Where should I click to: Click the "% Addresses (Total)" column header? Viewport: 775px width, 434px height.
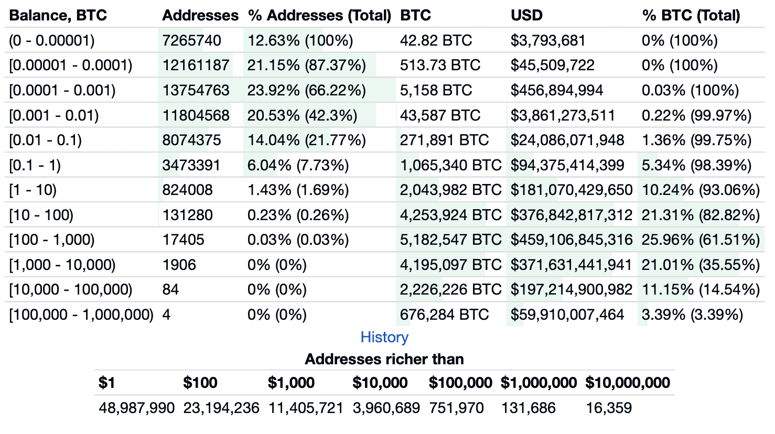319,15
